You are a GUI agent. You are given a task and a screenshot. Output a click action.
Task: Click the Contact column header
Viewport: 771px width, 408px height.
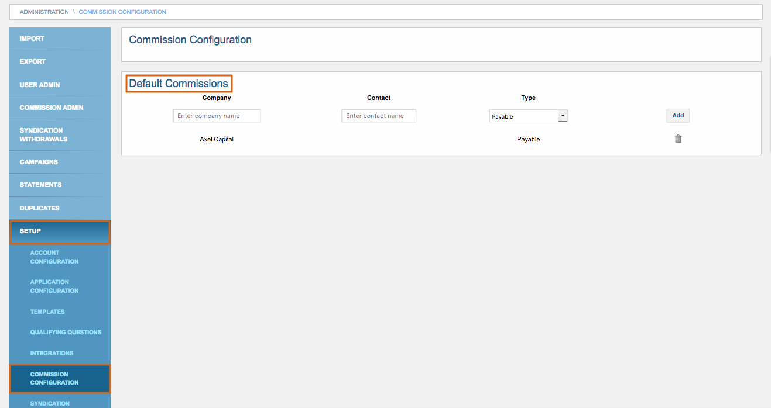[x=379, y=98]
